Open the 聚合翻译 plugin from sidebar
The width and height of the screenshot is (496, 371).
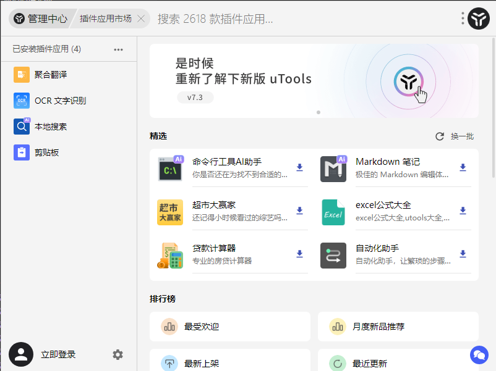click(49, 74)
